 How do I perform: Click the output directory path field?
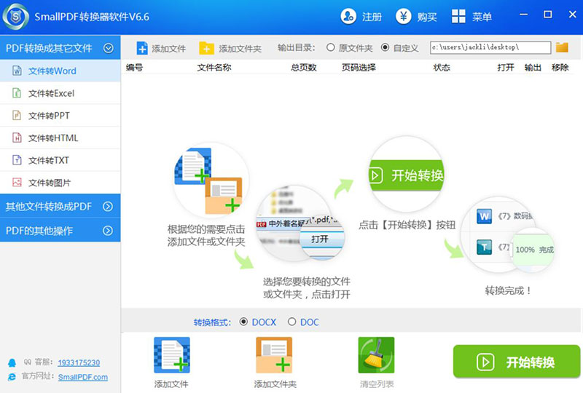click(x=490, y=47)
